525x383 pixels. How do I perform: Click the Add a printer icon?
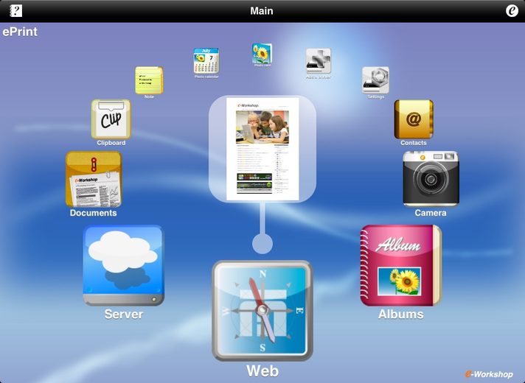point(319,61)
